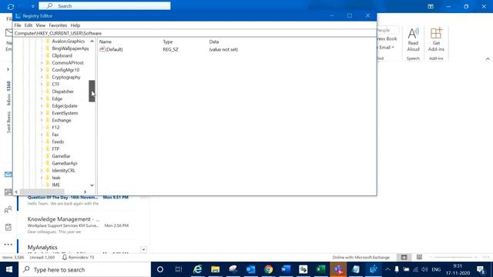Select the GameBarApi registry key

tap(65, 163)
